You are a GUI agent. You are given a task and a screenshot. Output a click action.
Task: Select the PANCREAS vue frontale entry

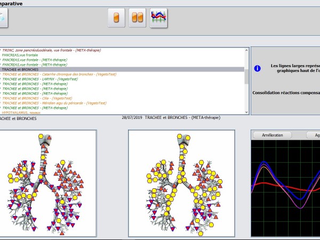pyautogui.click(x=20, y=55)
